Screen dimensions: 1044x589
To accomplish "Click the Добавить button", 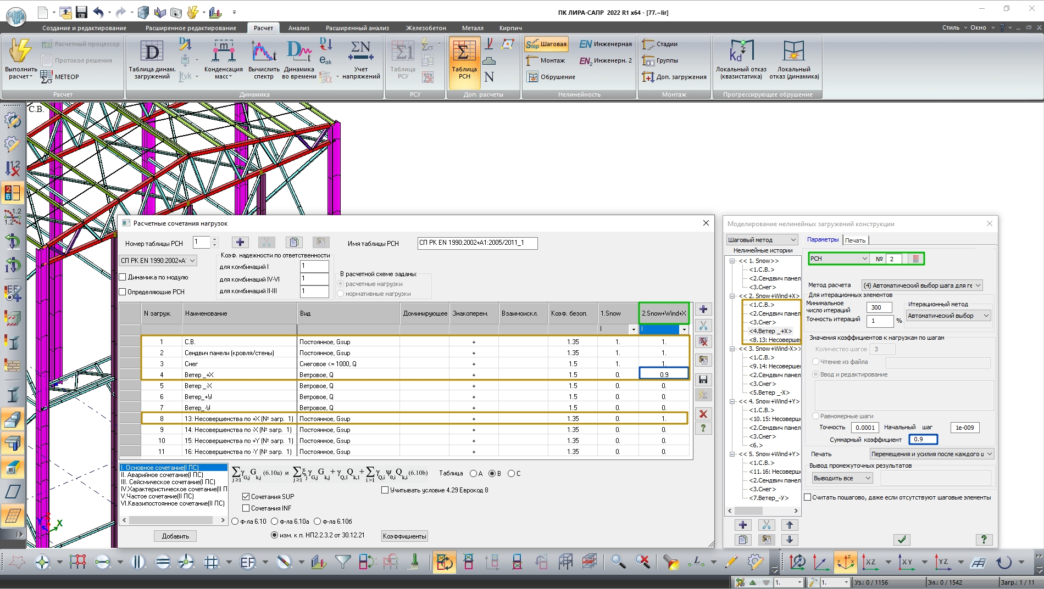I will coord(175,536).
